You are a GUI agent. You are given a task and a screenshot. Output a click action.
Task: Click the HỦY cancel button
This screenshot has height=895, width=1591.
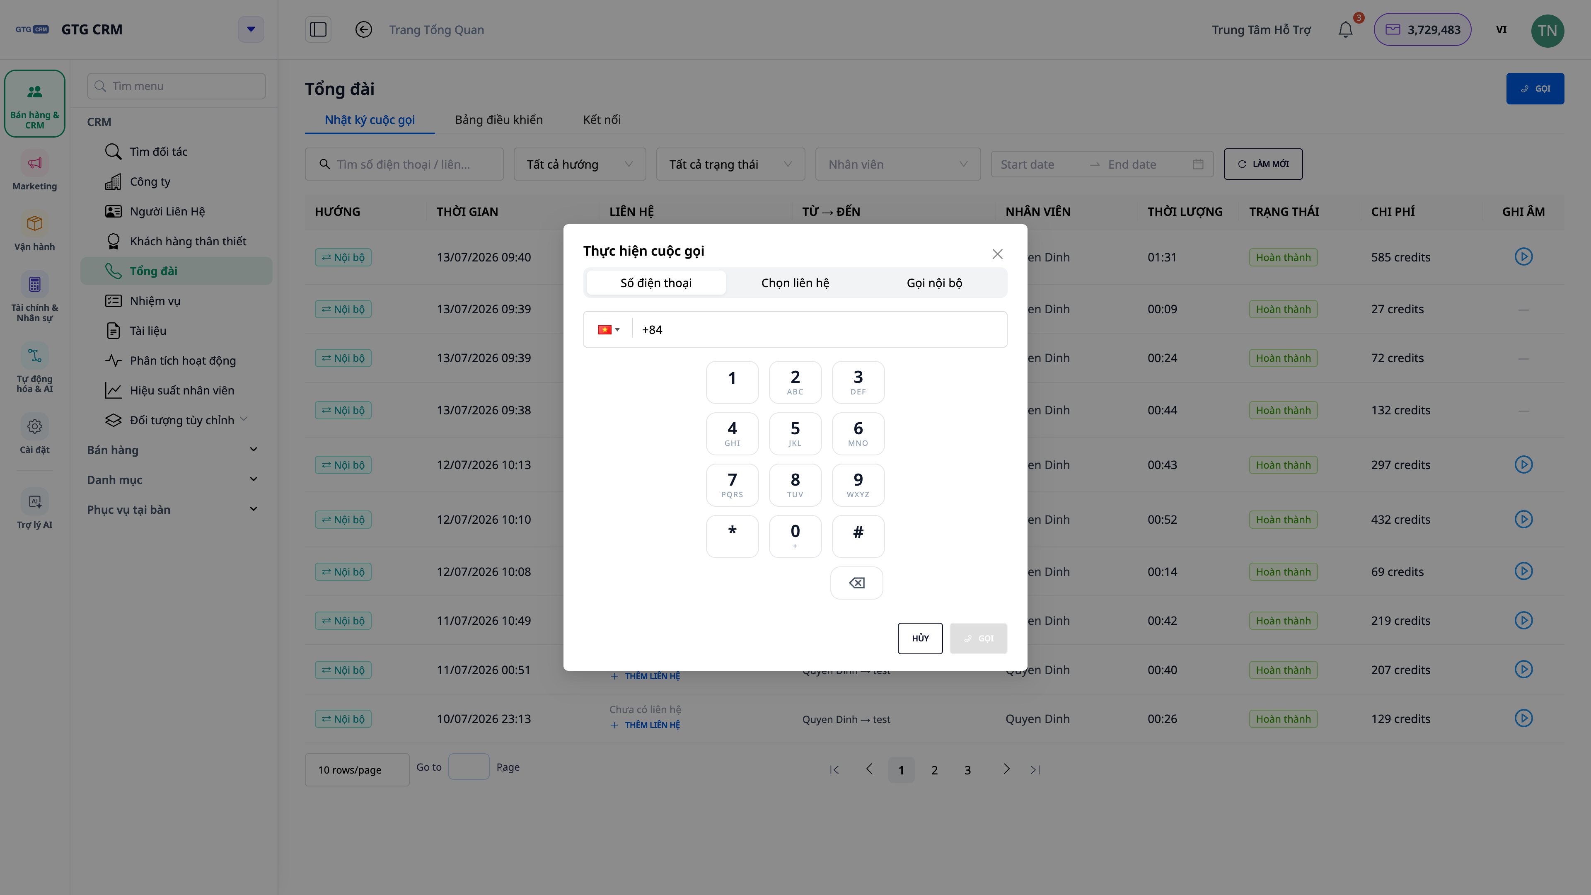[920, 638]
